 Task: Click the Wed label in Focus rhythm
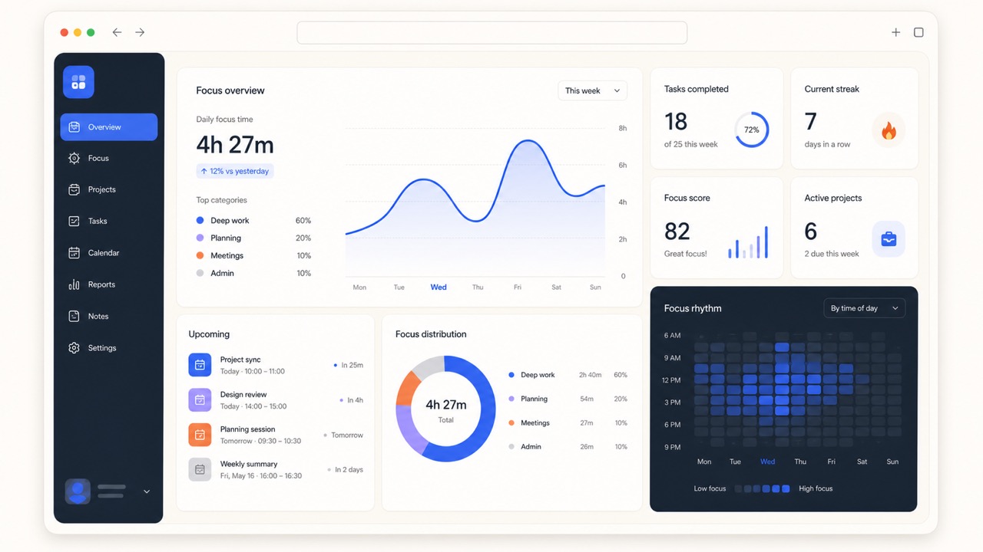coord(767,462)
